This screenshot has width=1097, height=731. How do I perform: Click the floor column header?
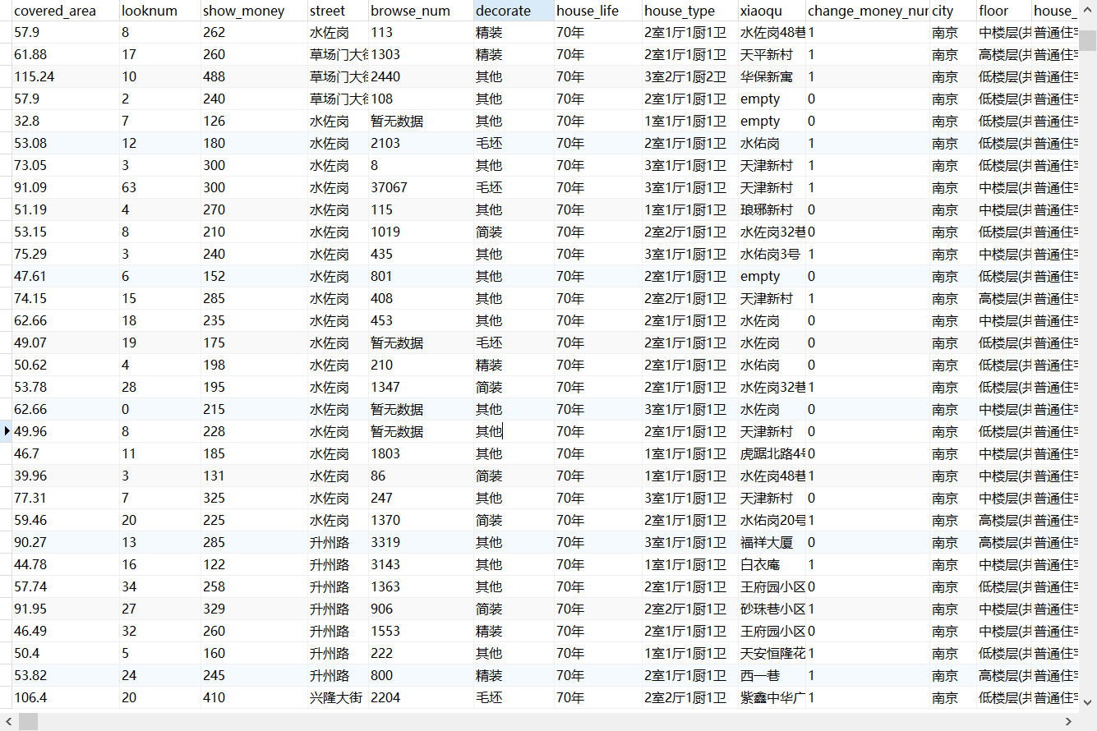pos(1003,11)
